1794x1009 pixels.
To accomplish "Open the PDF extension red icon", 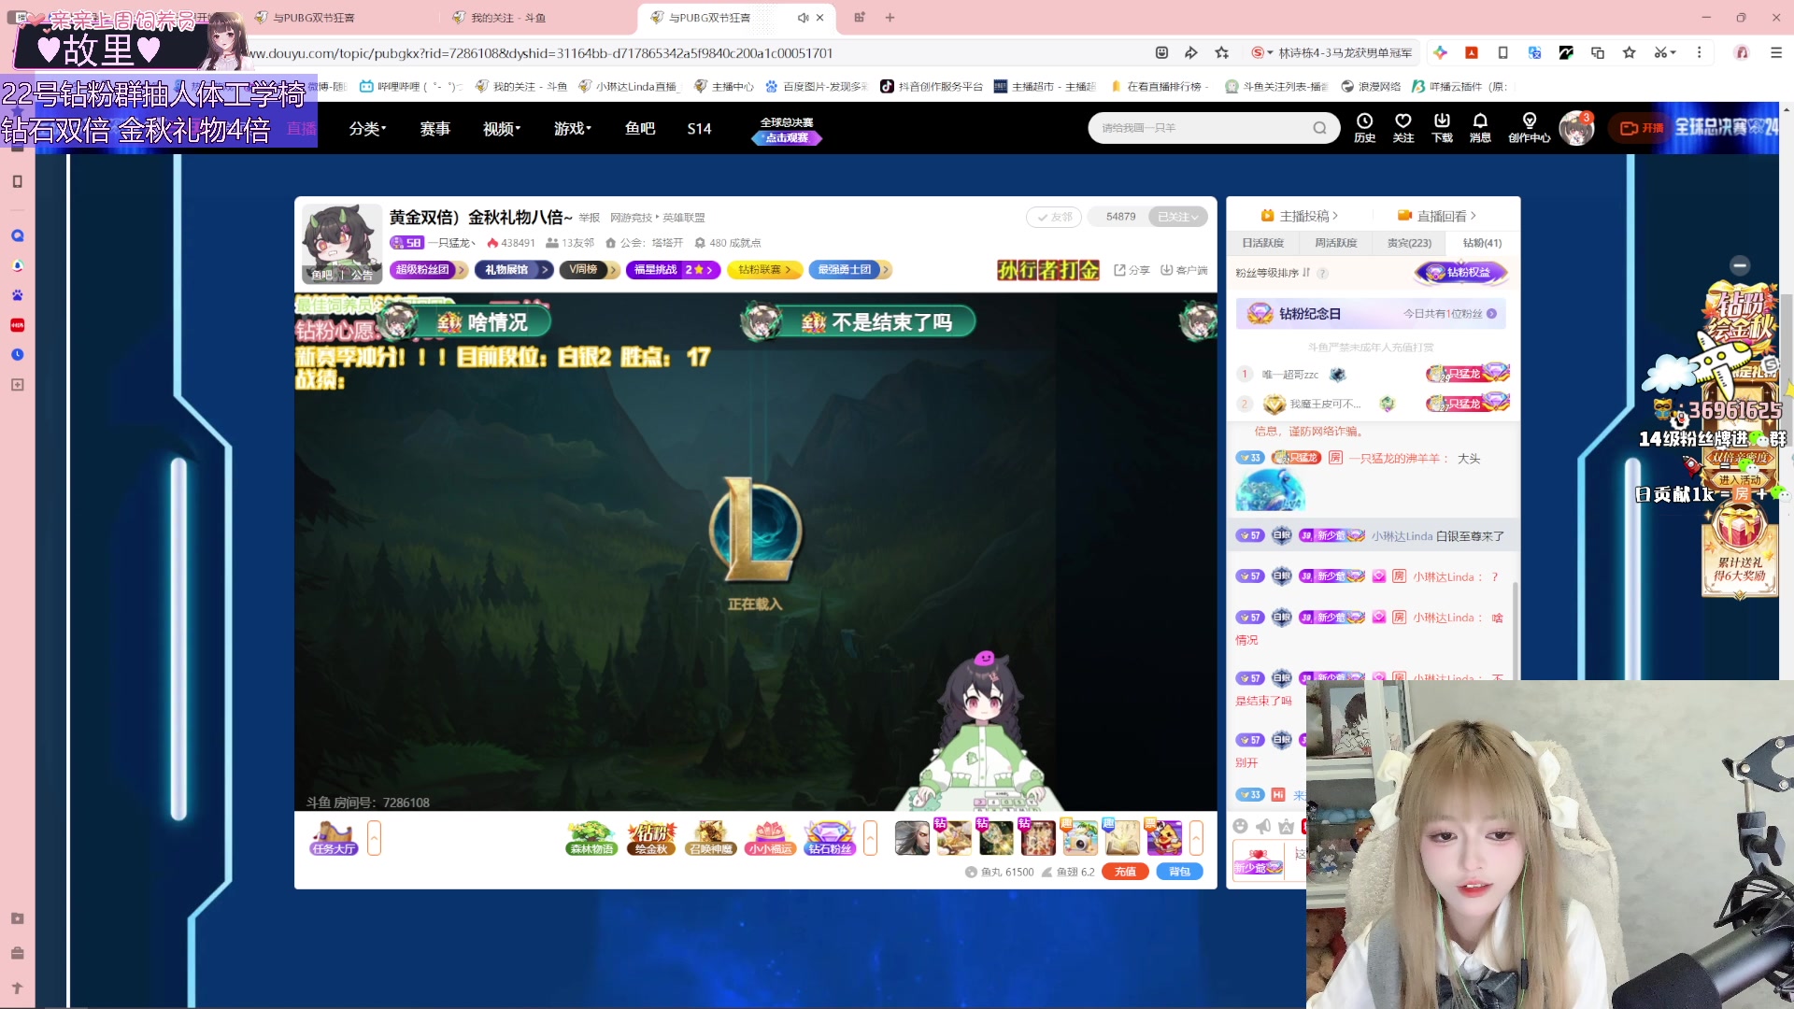I will 1472,53.
